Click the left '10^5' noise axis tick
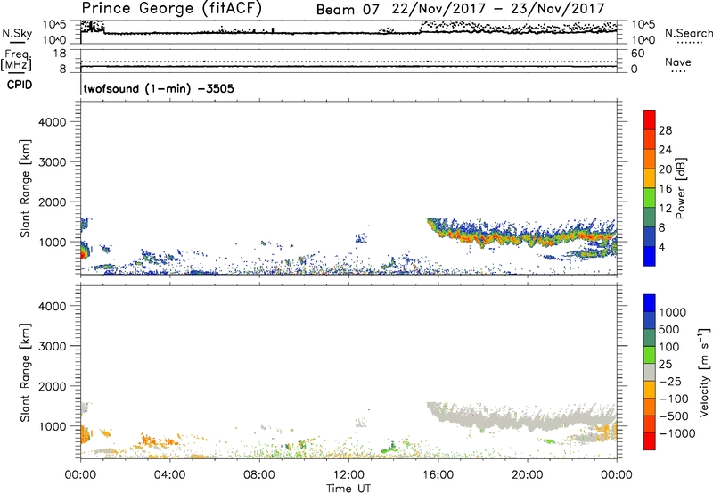Screen dimensions: 713x494 tap(54, 25)
